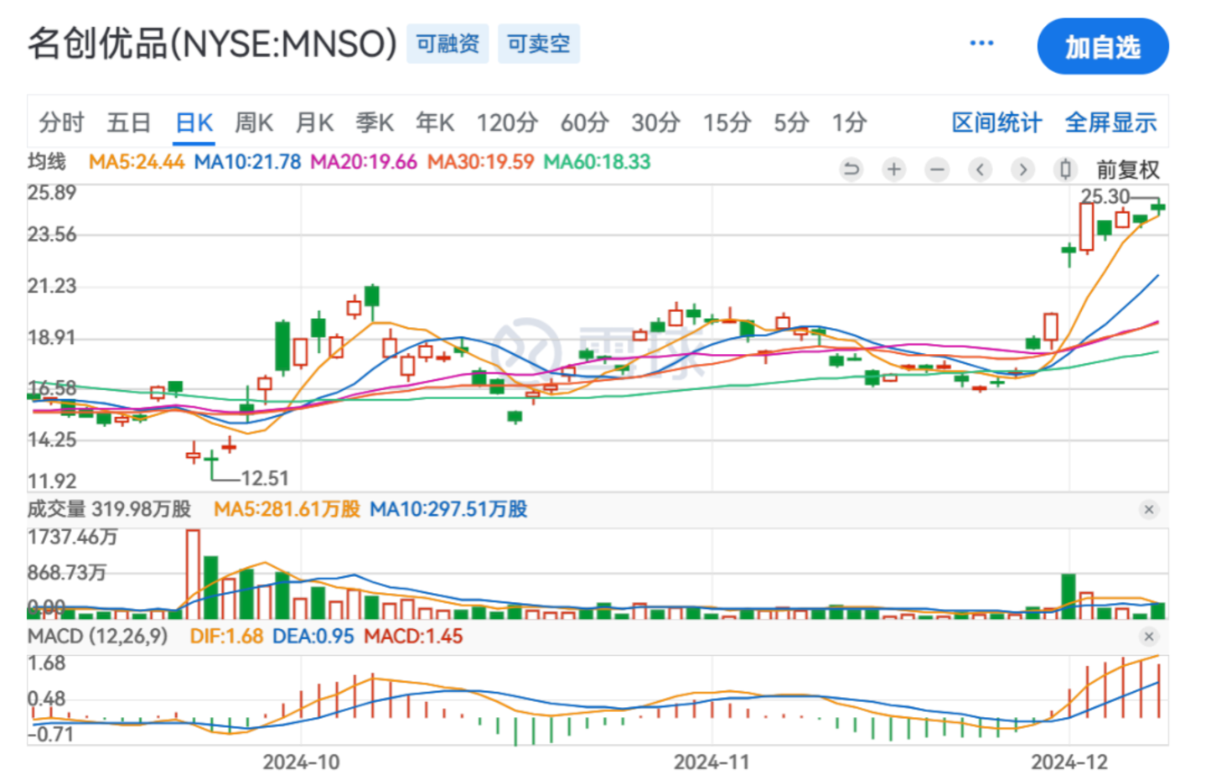
Task: Open the 前复权 price adjustment dropdown
Action: coord(1127,170)
